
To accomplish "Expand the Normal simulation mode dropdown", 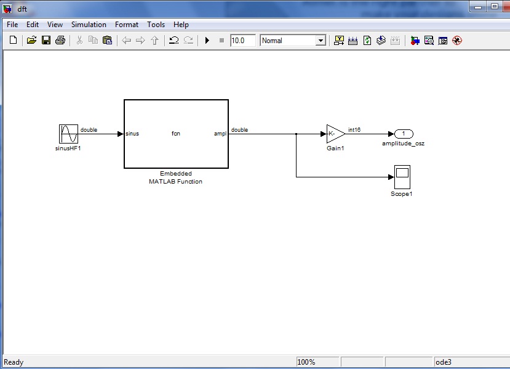I will pos(320,41).
